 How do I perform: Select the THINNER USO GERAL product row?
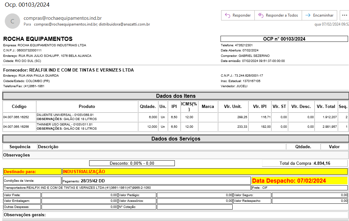(87, 126)
